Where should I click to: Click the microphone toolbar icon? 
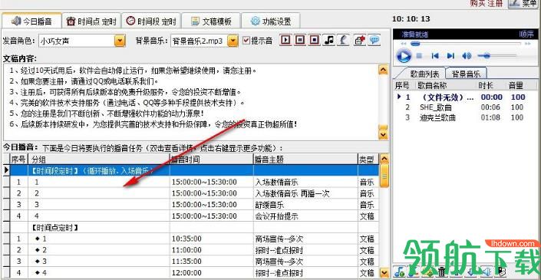pyautogui.click(x=344, y=40)
